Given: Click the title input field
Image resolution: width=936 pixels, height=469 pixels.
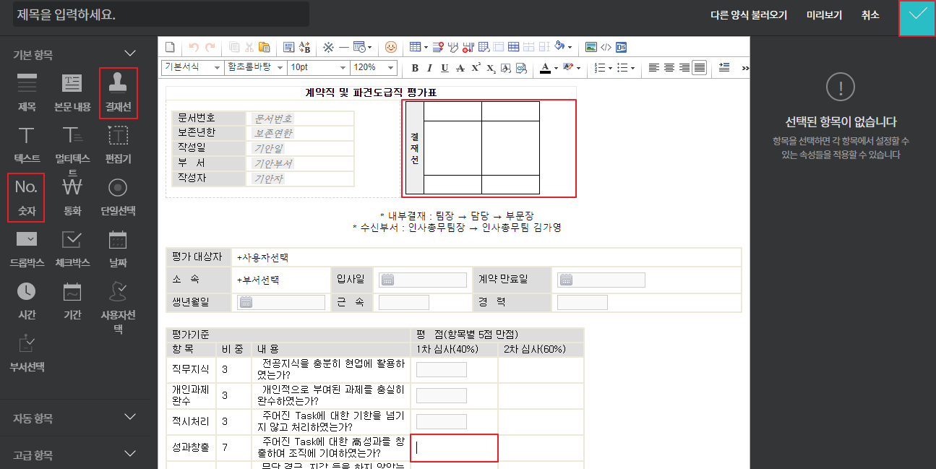Looking at the screenshot, I should 160,14.
